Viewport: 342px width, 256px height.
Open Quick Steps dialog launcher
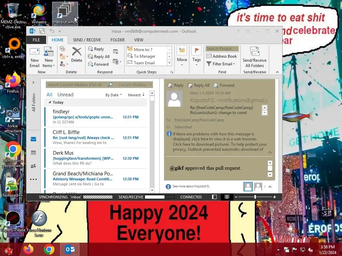click(172, 72)
